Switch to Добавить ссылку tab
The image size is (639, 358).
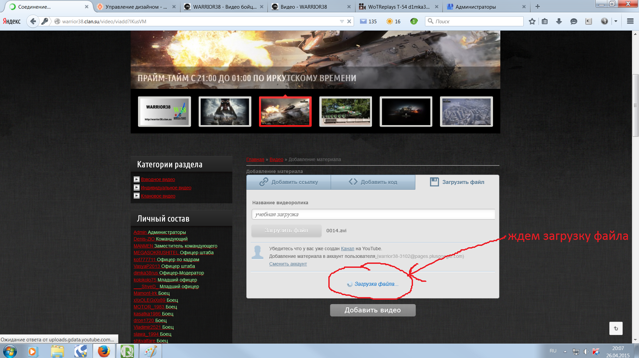click(x=289, y=182)
